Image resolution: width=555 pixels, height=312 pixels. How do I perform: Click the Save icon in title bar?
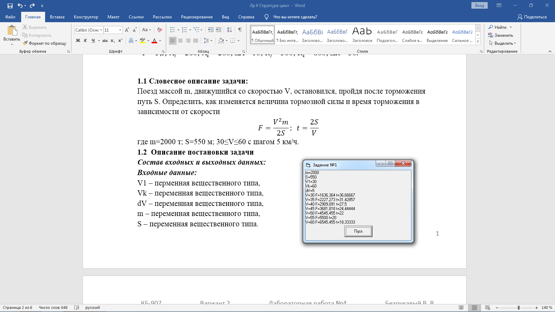(x=10, y=6)
